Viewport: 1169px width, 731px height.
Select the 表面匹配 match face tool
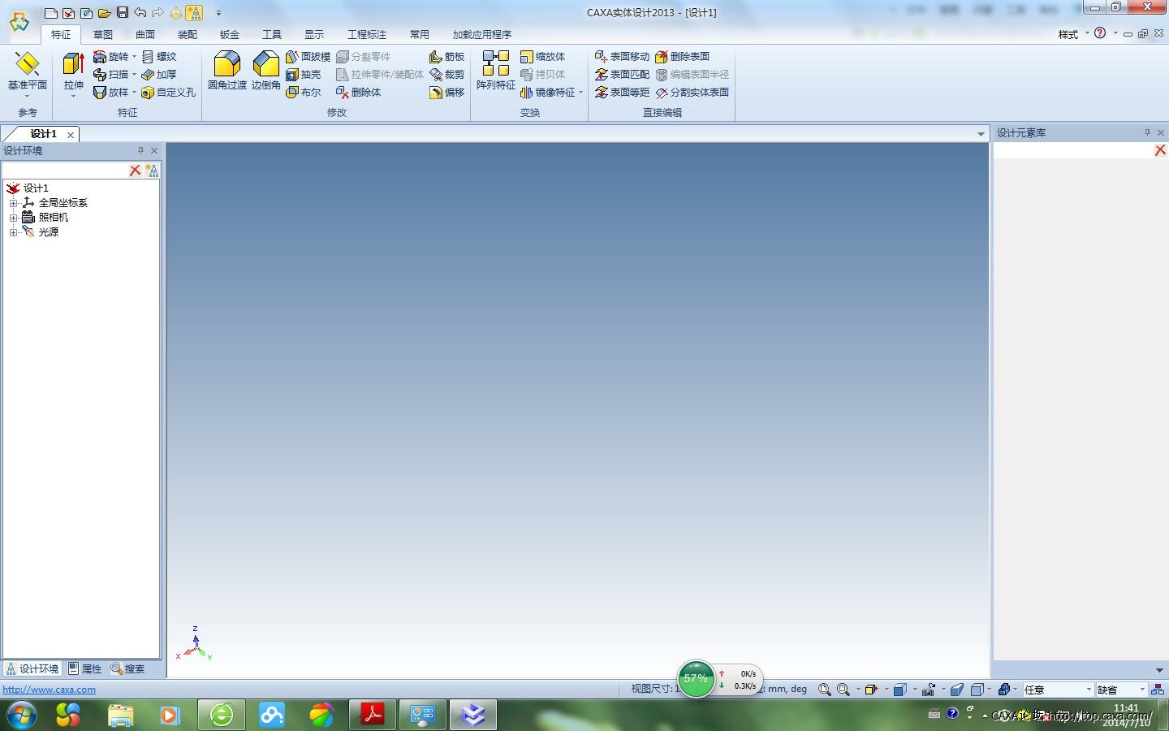(622, 75)
